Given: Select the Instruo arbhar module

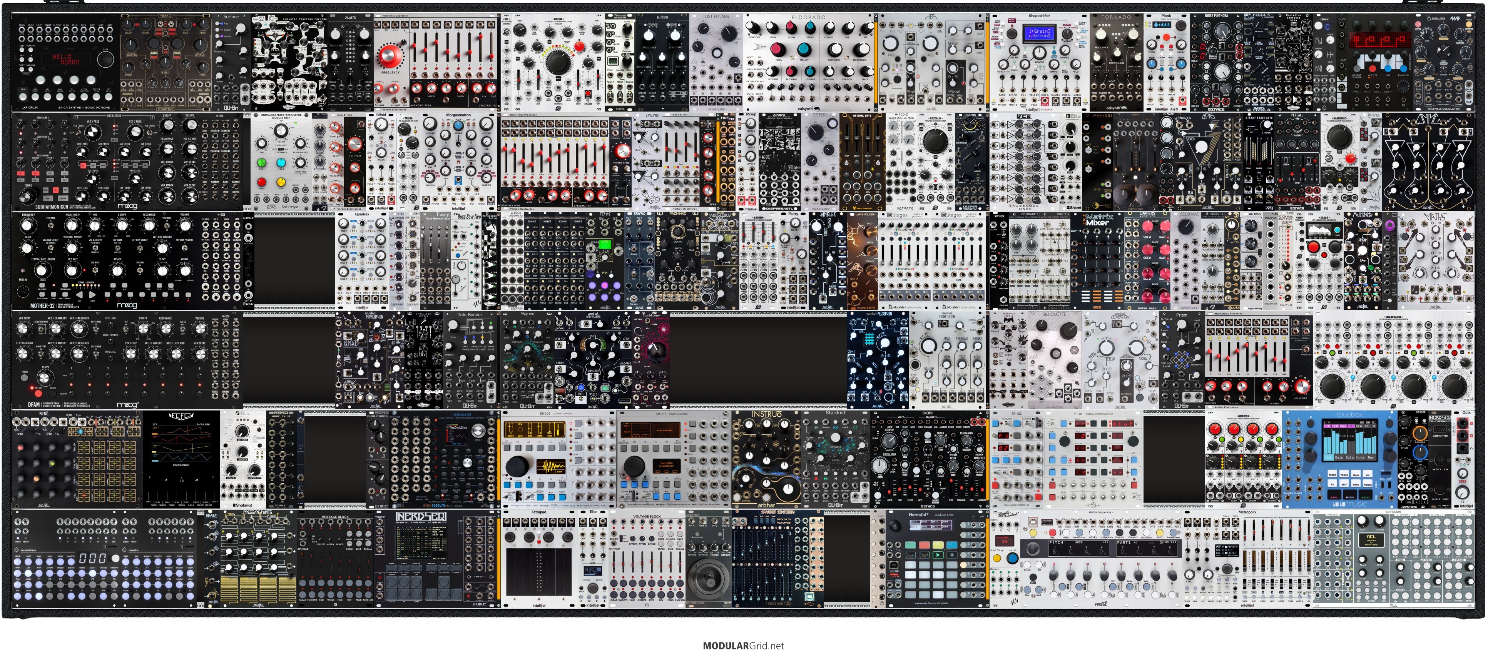Looking at the screenshot, I should [x=767, y=459].
